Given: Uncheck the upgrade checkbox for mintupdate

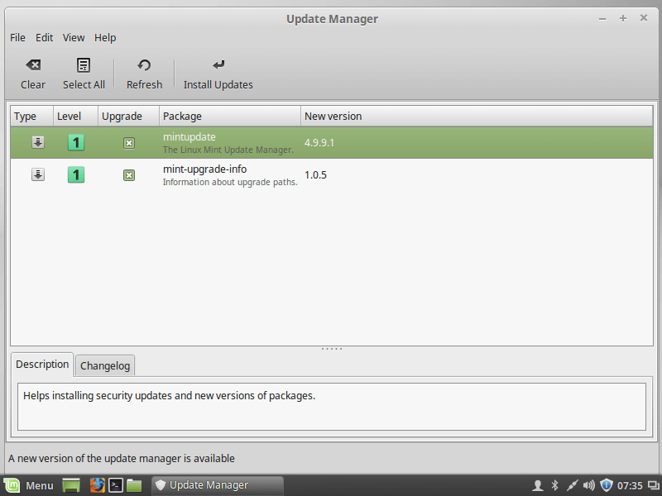Looking at the screenshot, I should click(x=129, y=143).
